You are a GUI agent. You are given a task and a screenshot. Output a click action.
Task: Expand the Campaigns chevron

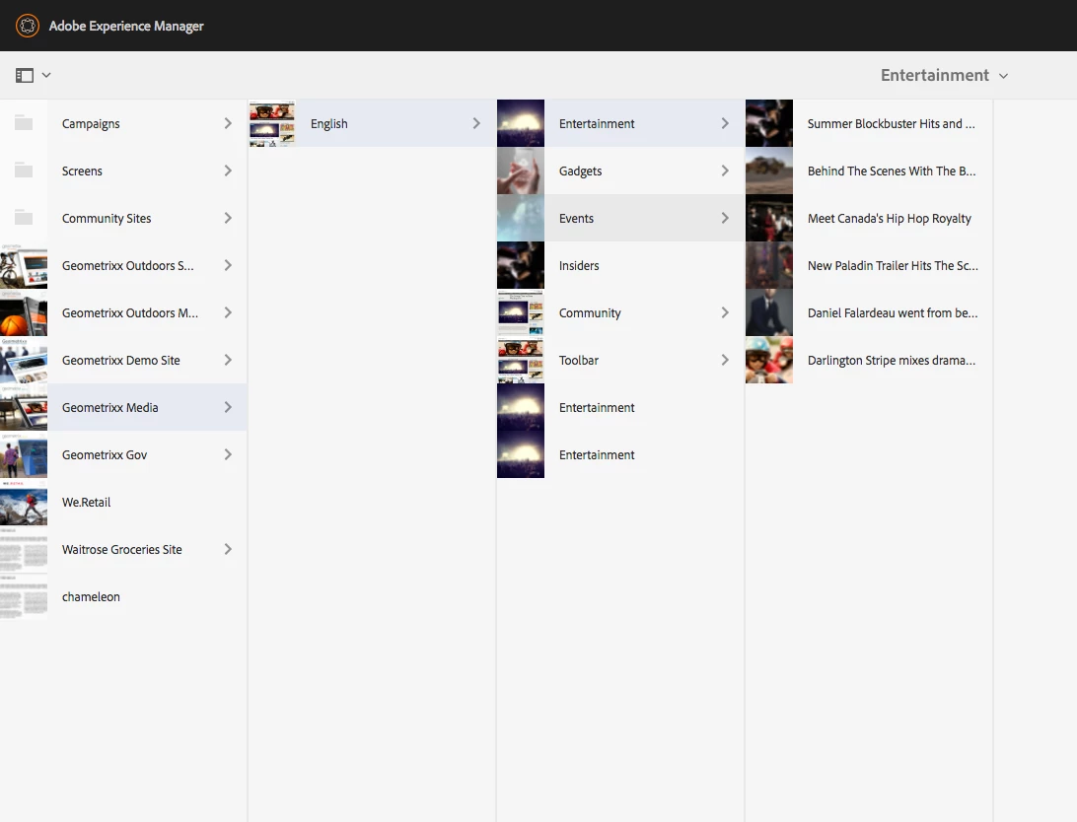[x=228, y=123]
